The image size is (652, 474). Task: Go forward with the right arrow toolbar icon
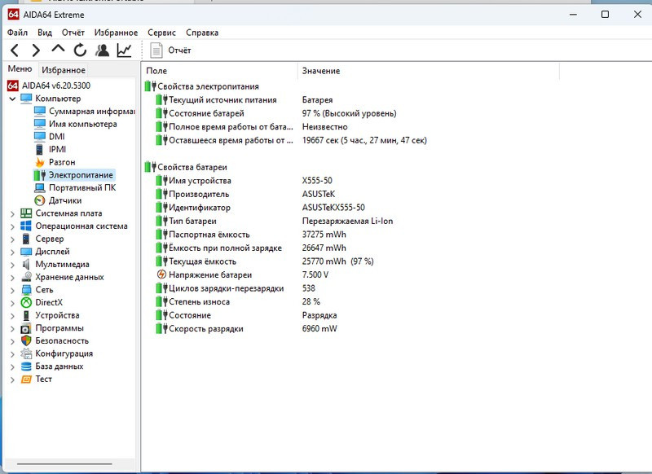point(36,50)
